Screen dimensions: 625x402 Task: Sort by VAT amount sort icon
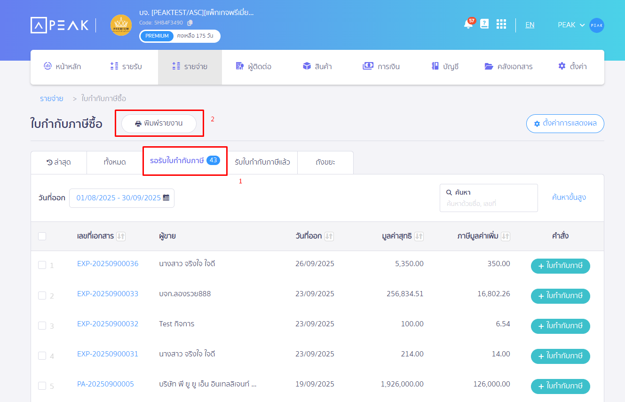tap(506, 236)
